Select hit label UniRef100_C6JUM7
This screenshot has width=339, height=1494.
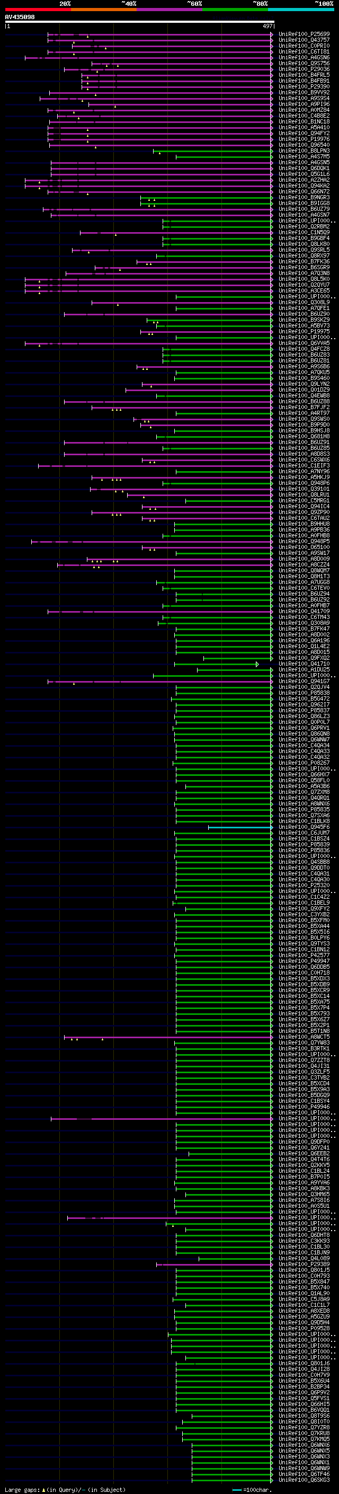(x=304, y=833)
